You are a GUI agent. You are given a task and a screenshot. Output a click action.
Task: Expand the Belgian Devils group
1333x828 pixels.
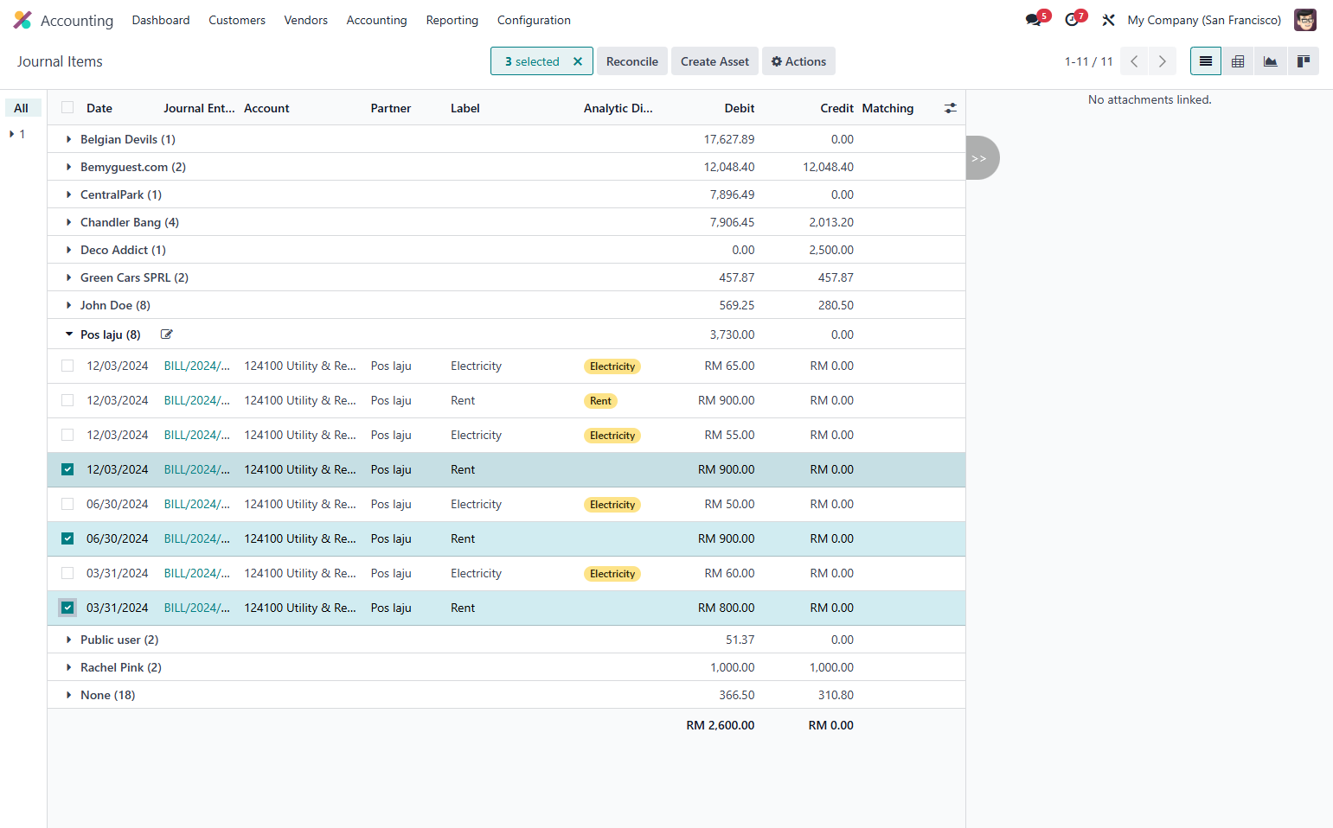click(x=69, y=139)
